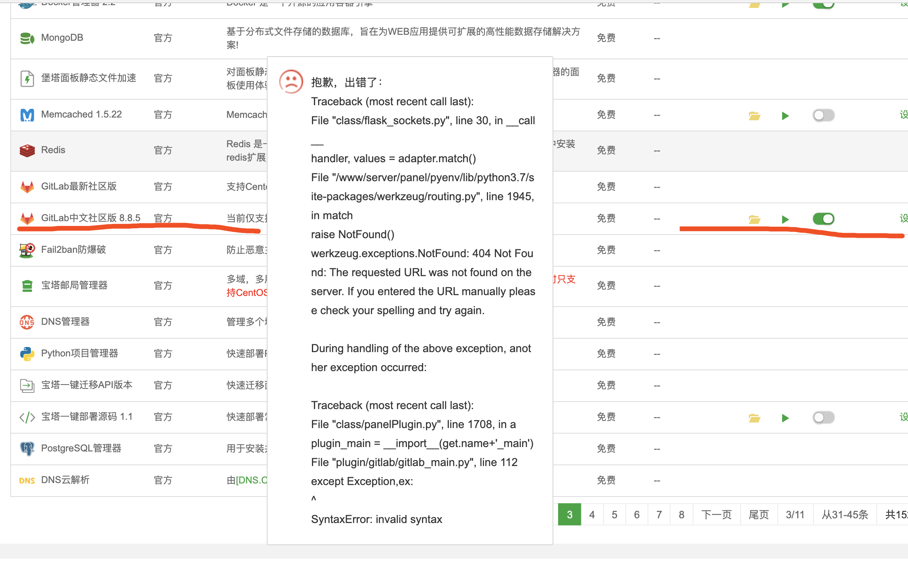The height and width of the screenshot is (561, 908).
Task: Click the Memcached 1.5.22 plugin name
Action: [x=81, y=114]
